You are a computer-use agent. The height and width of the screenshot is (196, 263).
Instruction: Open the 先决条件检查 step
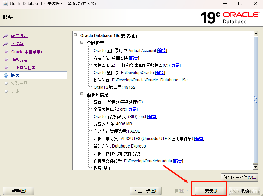(x=24, y=68)
